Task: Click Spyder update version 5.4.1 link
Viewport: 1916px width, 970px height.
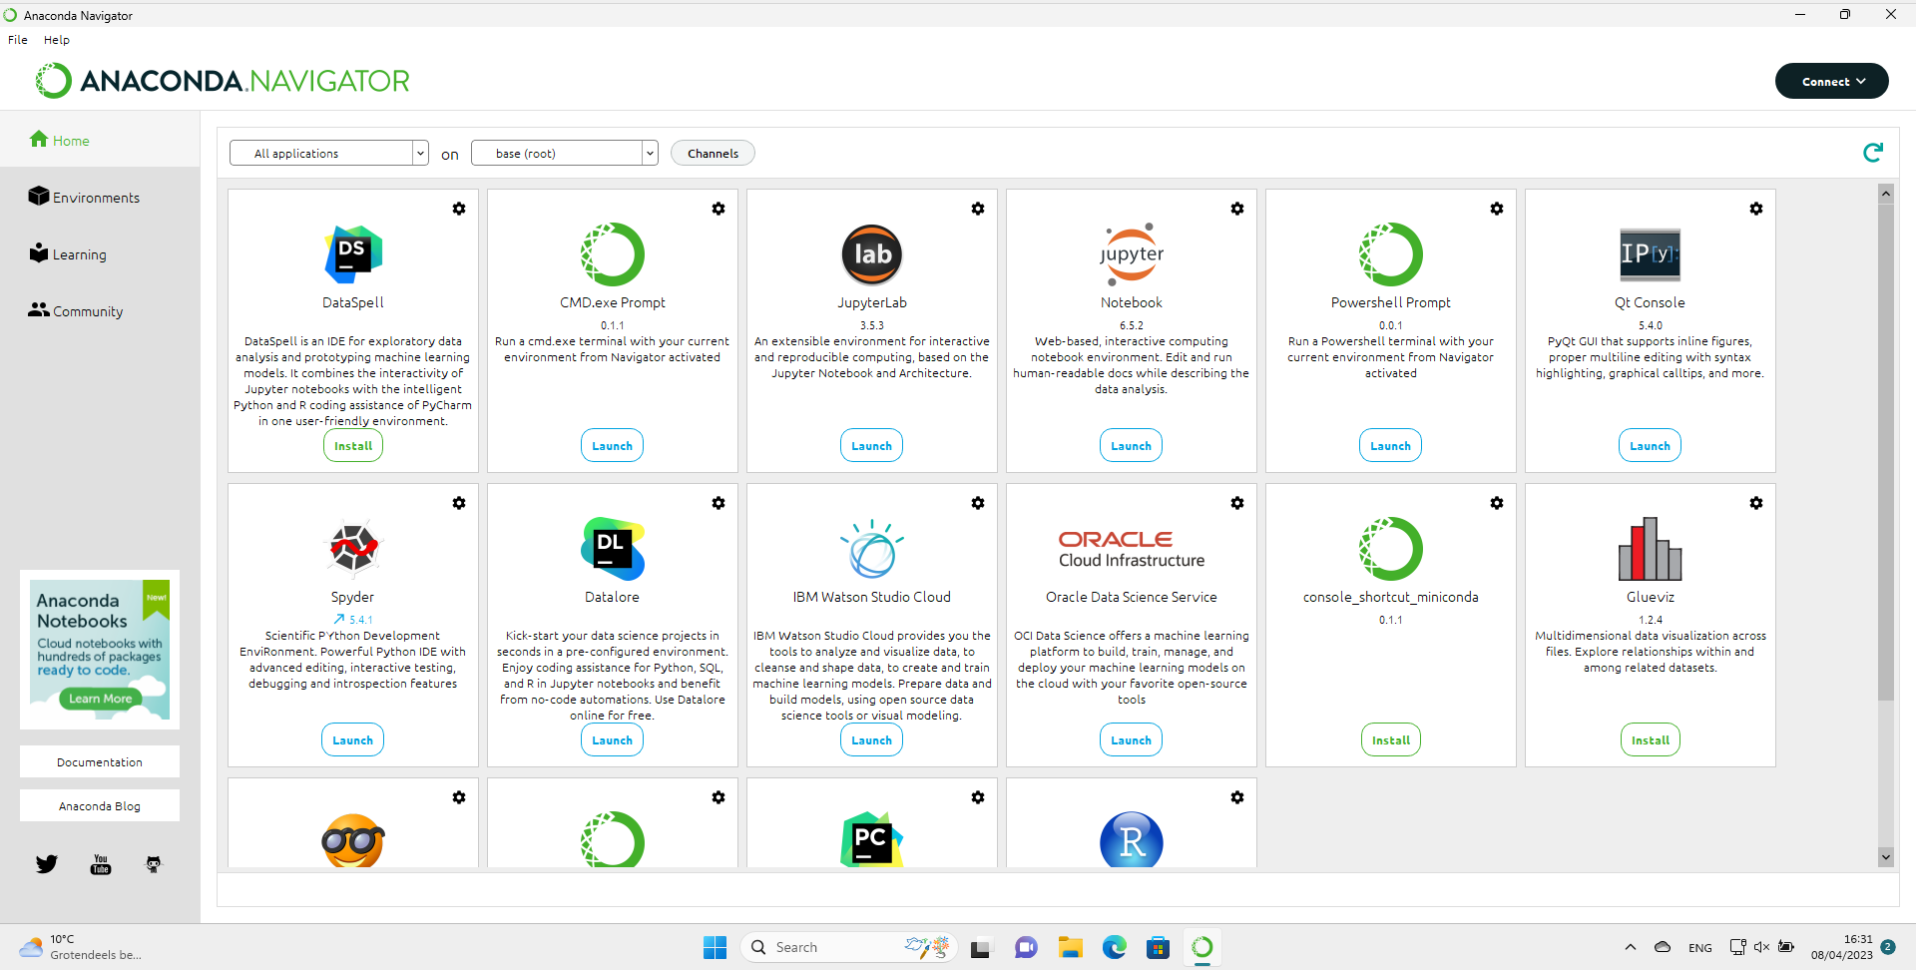Action: [x=353, y=620]
